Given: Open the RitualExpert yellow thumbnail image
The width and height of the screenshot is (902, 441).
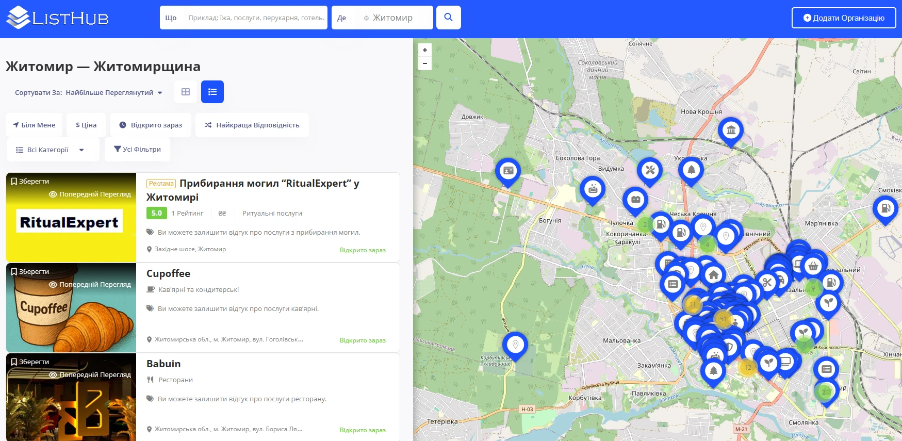Looking at the screenshot, I should [71, 218].
